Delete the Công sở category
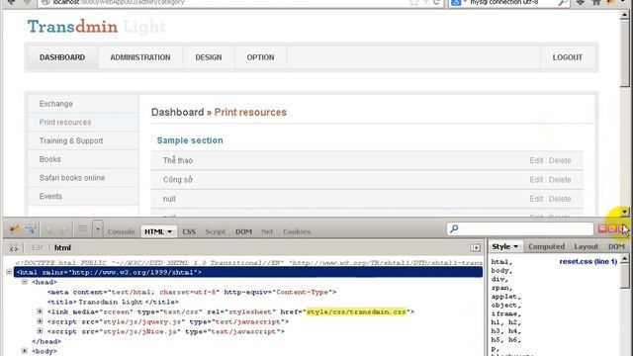633x356 pixels. [x=560, y=180]
